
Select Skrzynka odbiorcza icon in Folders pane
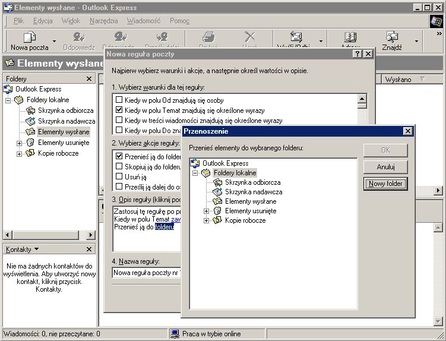pos(31,110)
